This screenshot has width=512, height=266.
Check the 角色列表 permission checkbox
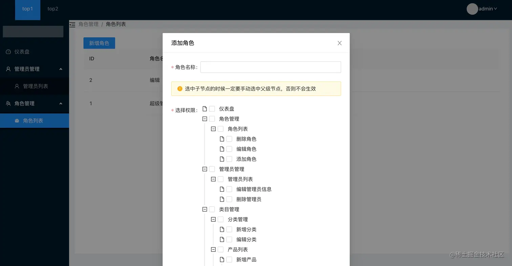pyautogui.click(x=220, y=129)
